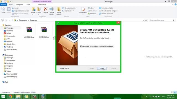Click the up-folder arrow in address bar
Viewport: 177px width, 99px height.
(x=12, y=20)
